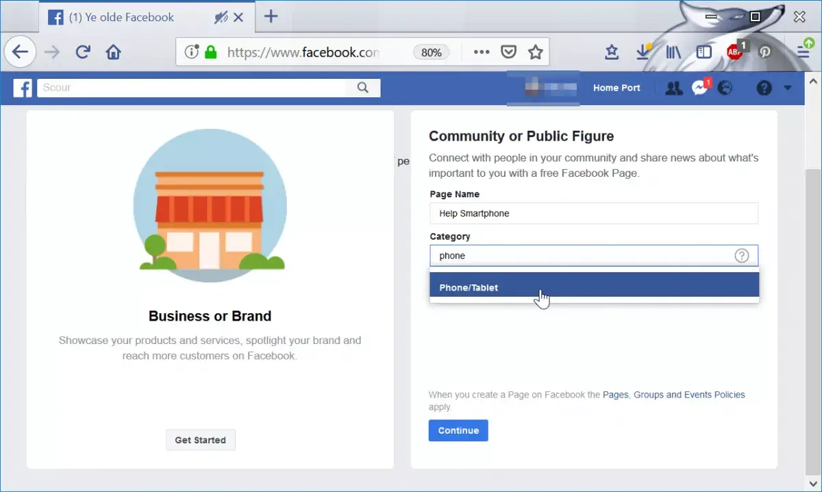Click the Business or Brand heading
This screenshot has width=822, height=492.
[210, 316]
